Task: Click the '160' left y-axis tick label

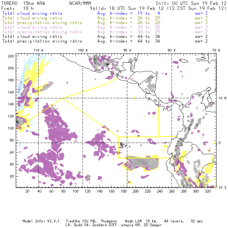Action: 11,92
